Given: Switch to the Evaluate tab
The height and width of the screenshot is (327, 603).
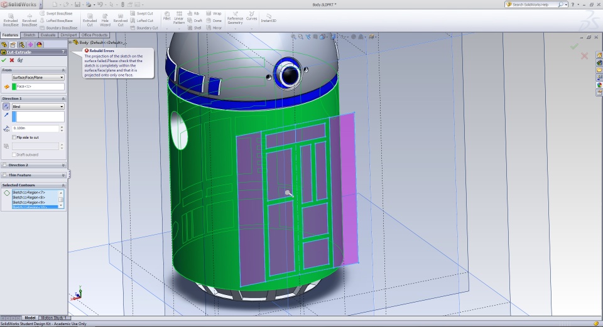Looking at the screenshot, I should pos(48,35).
